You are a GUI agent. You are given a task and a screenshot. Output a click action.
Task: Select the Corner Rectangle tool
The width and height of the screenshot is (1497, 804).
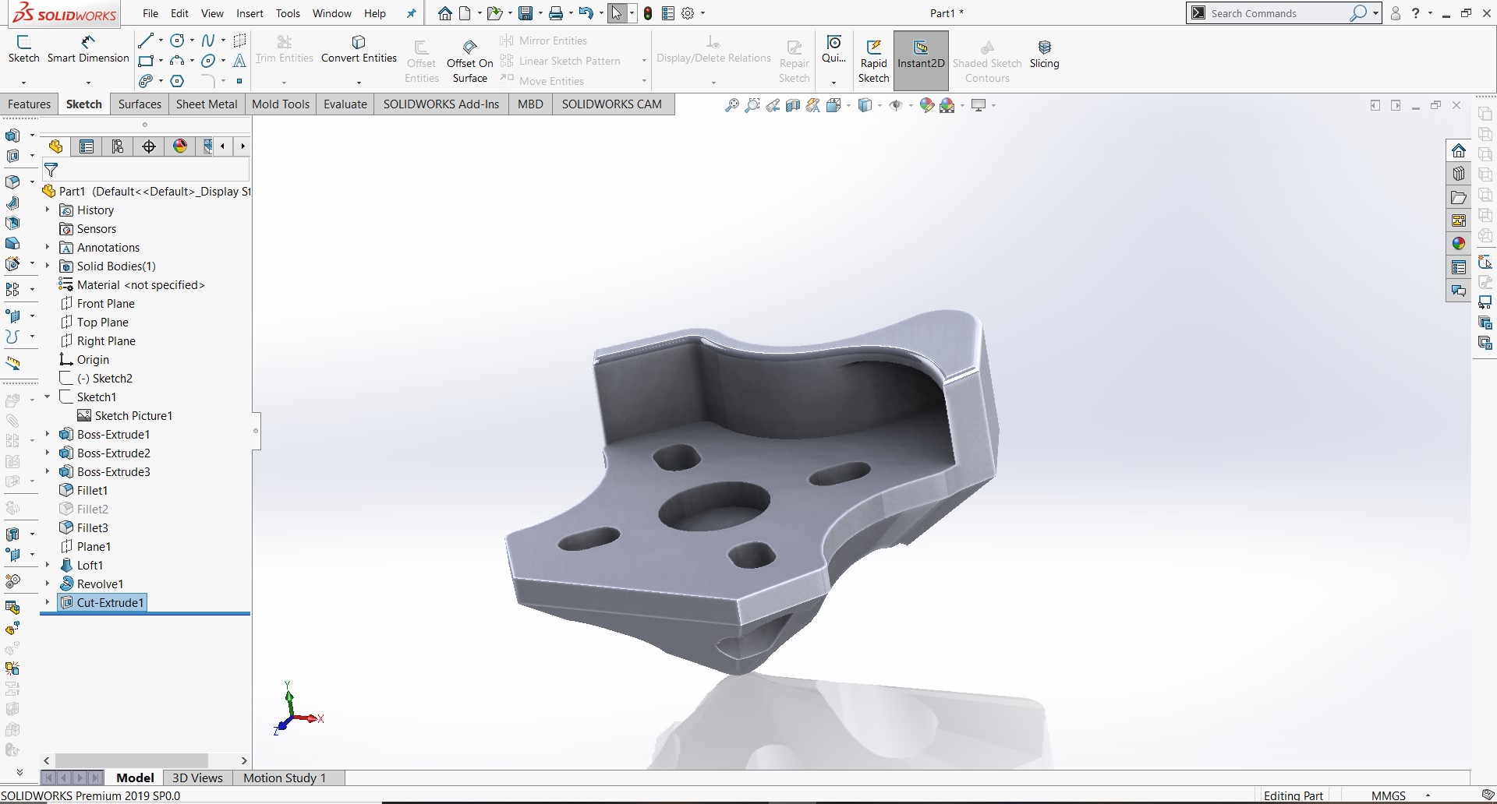tap(146, 61)
